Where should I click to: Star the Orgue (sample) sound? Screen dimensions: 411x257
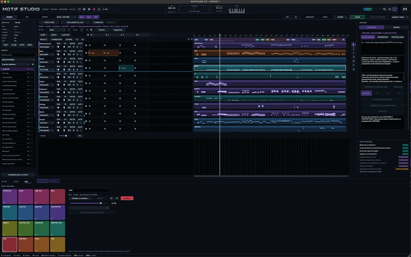coord(32,77)
